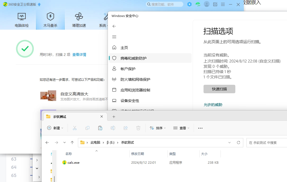Click the feedback note icon in 360 title bar
Image resolution: width=287 pixels, height=182 pixels.
(x=215, y=5)
